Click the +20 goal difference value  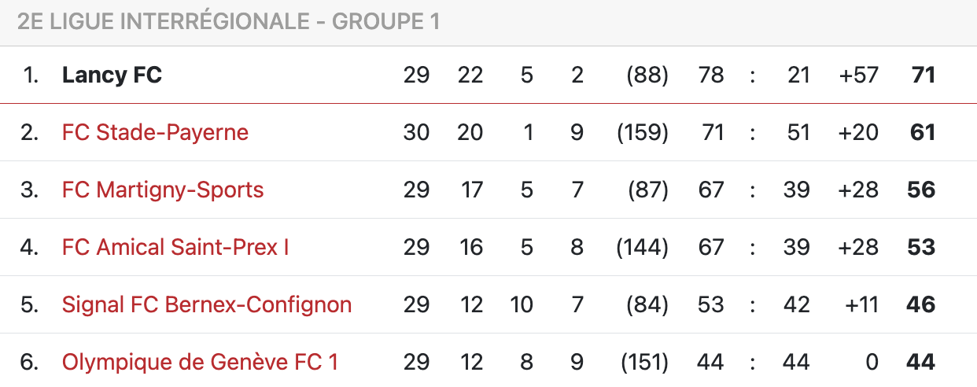858,132
